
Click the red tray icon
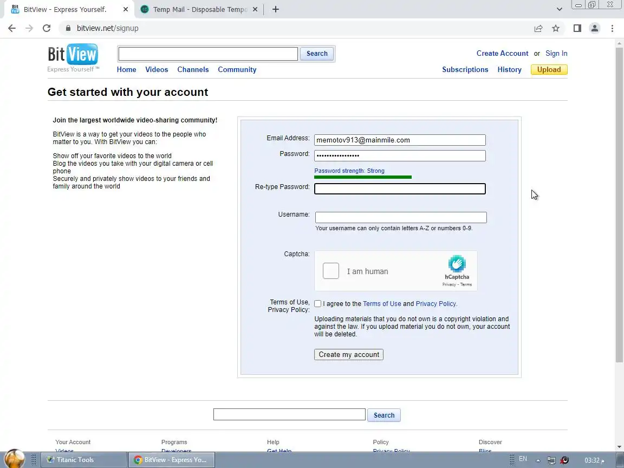click(564, 460)
